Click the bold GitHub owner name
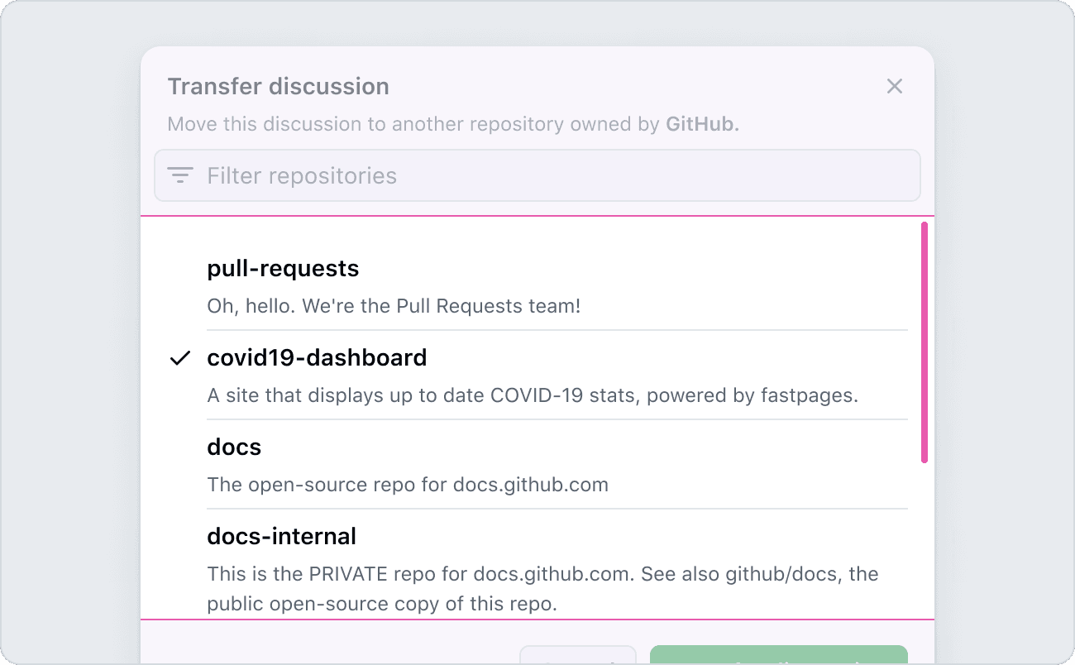 [x=702, y=125]
